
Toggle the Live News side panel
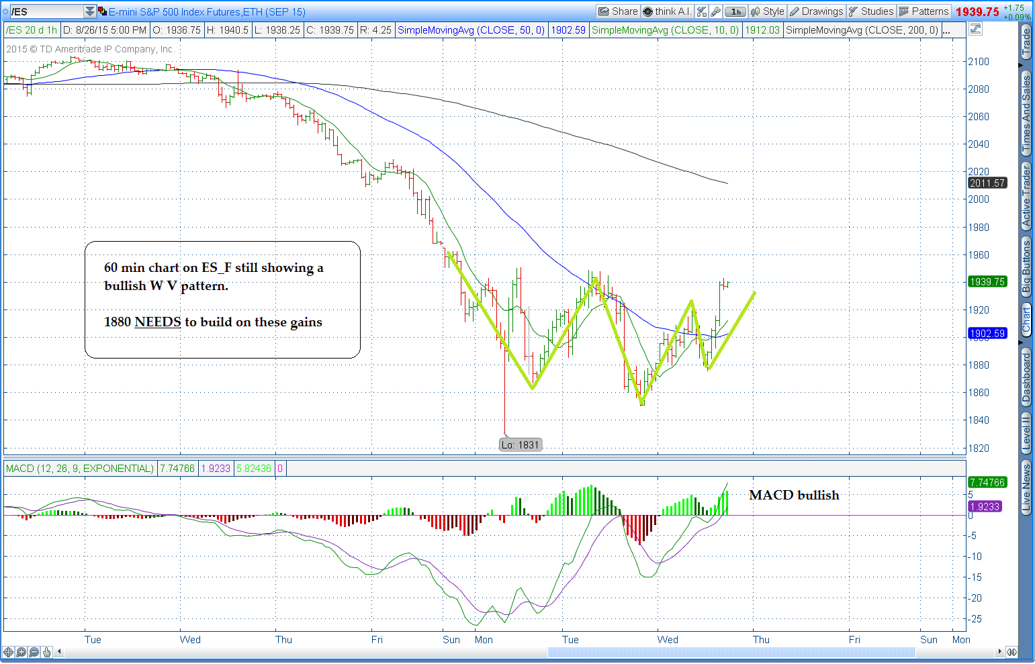pyautogui.click(x=1026, y=488)
